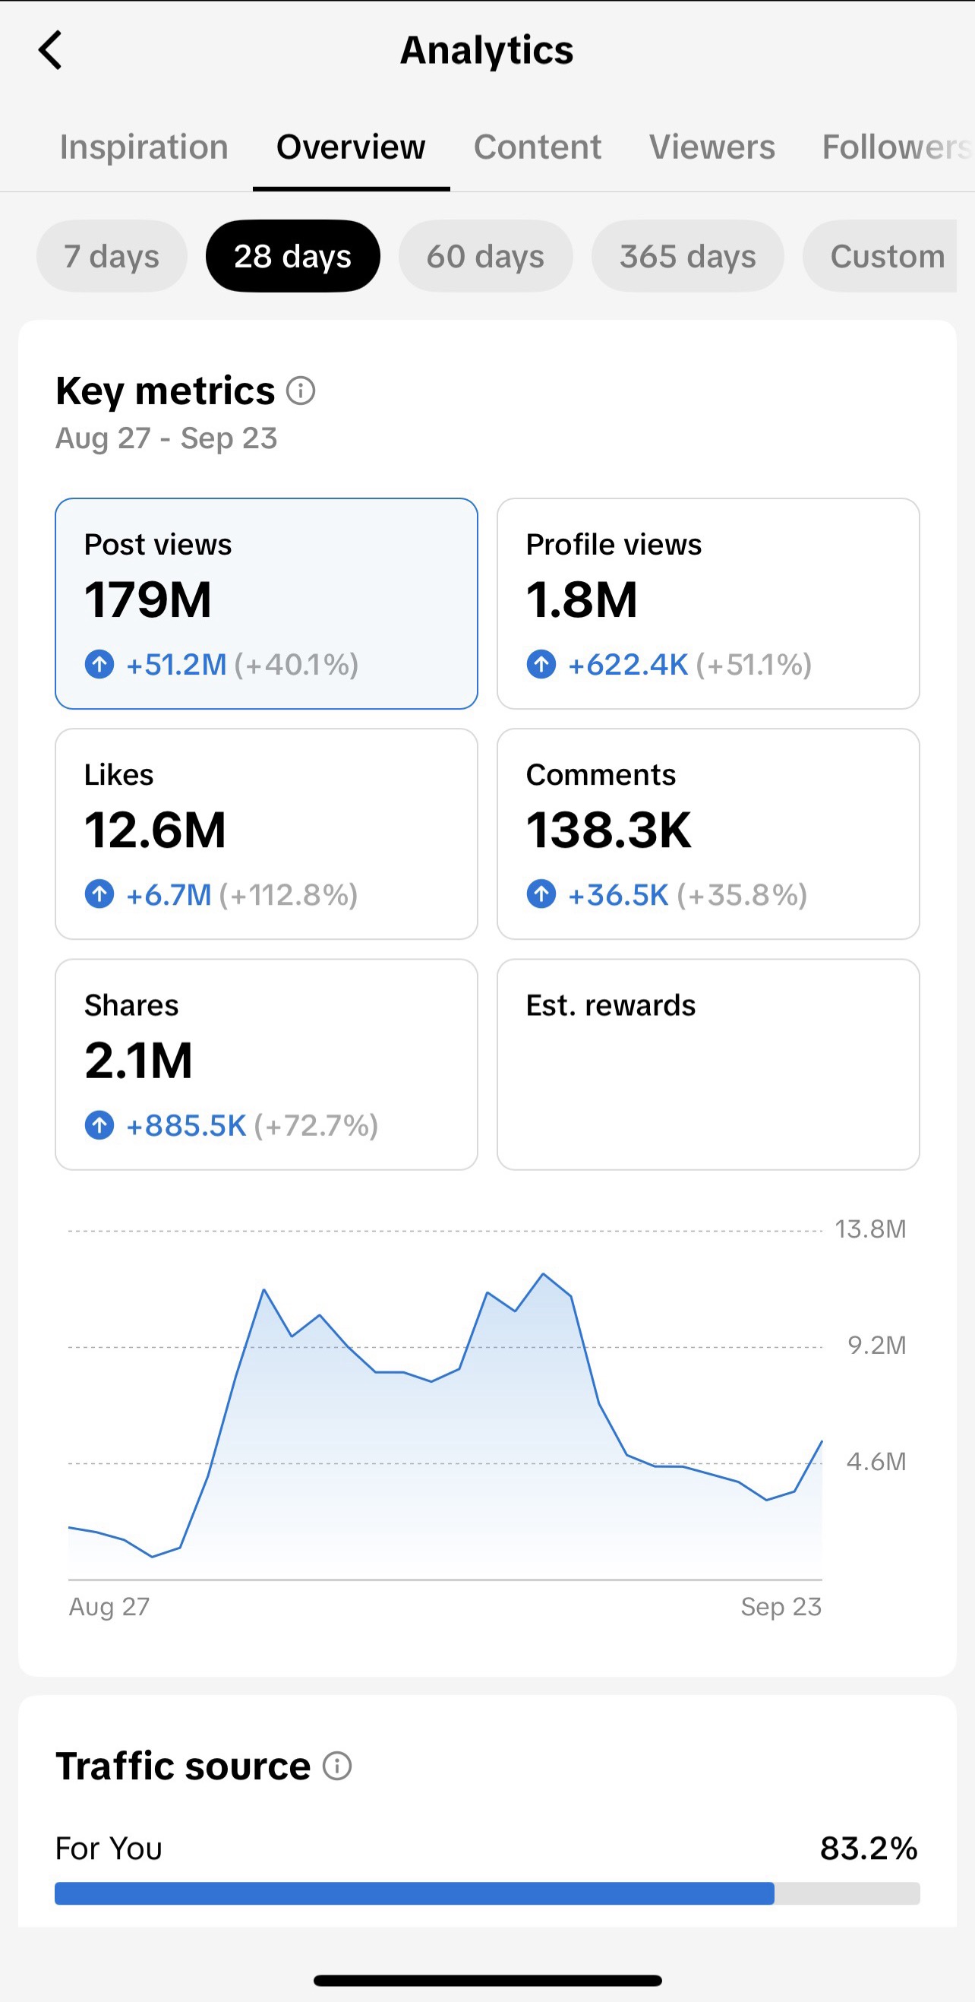
Task: Tap the back arrow icon
Action: coord(51,50)
